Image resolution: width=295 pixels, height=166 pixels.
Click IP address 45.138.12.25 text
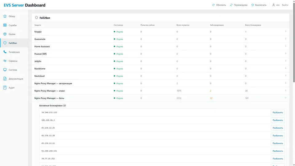48,128
